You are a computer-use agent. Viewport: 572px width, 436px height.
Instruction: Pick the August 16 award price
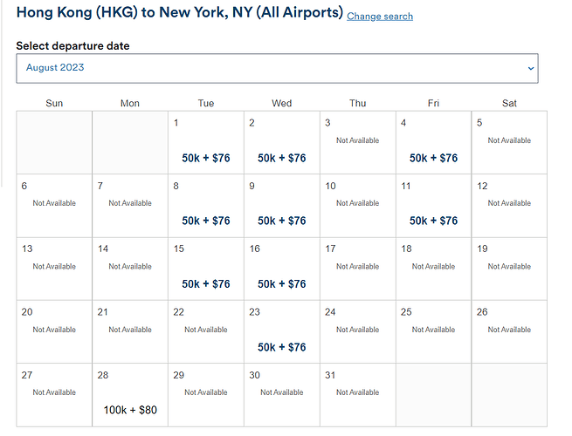pos(281,284)
